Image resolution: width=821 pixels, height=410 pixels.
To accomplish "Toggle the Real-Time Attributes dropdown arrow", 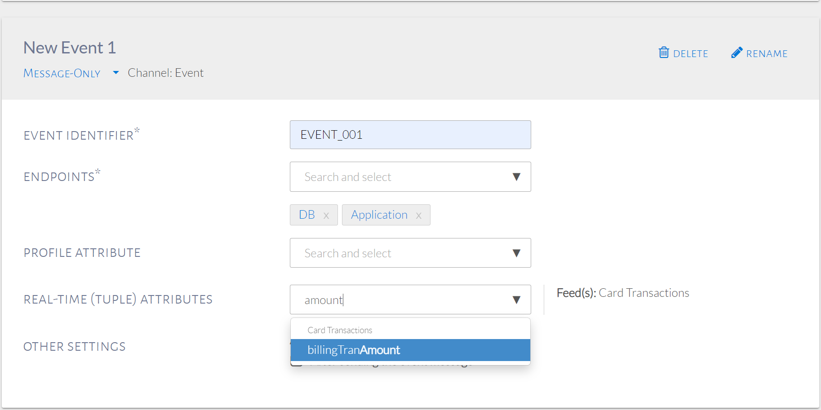I will click(516, 300).
